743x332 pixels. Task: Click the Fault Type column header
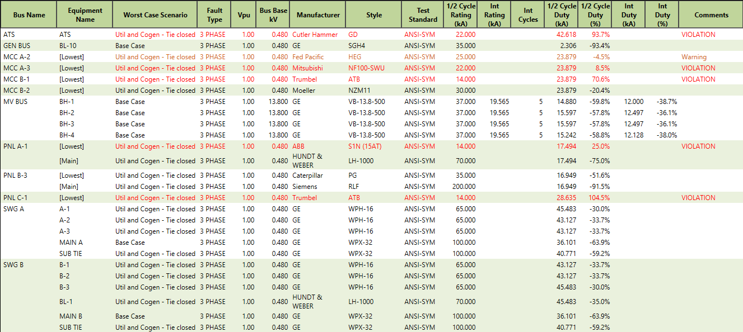point(214,15)
